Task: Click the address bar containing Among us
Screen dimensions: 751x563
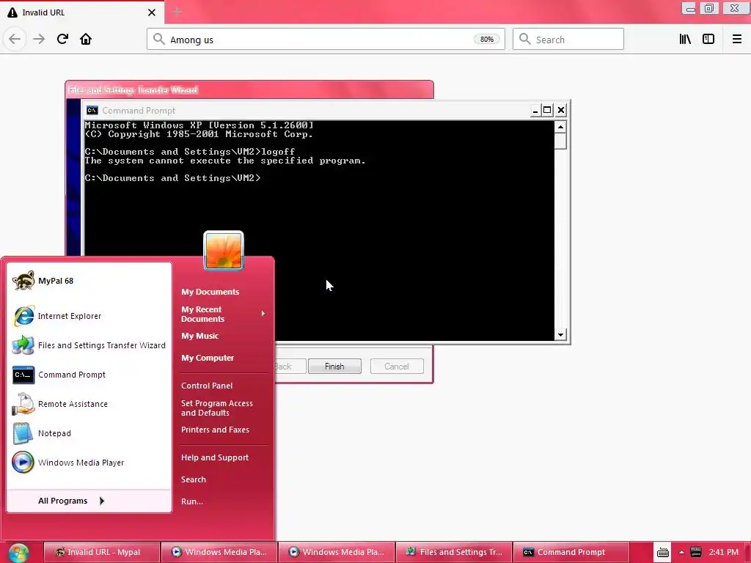Action: coord(326,40)
